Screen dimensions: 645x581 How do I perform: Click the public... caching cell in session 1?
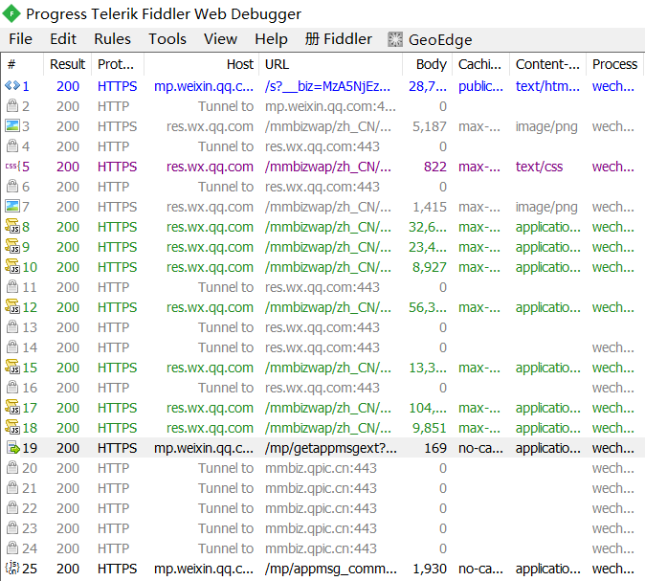pos(480,86)
